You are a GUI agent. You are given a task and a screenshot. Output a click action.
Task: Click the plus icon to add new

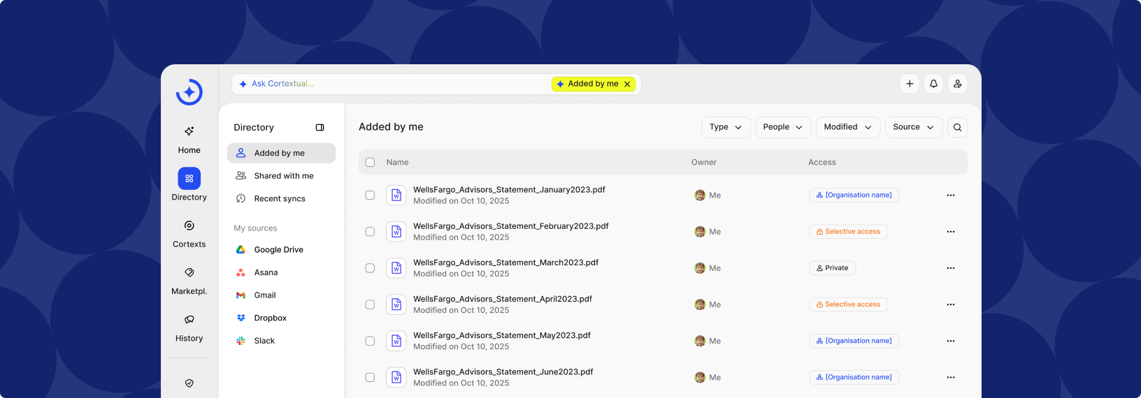(910, 84)
